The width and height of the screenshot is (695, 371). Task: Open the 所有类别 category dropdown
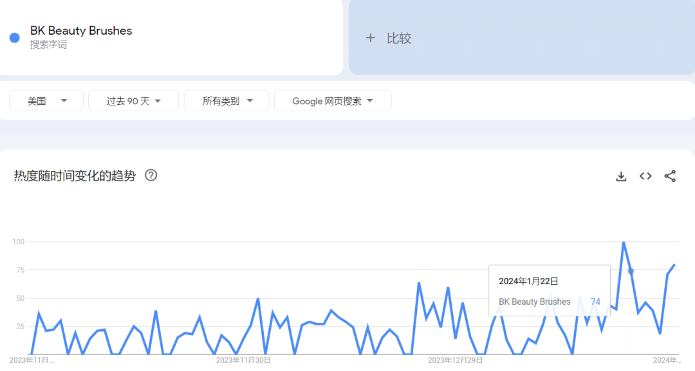point(227,100)
